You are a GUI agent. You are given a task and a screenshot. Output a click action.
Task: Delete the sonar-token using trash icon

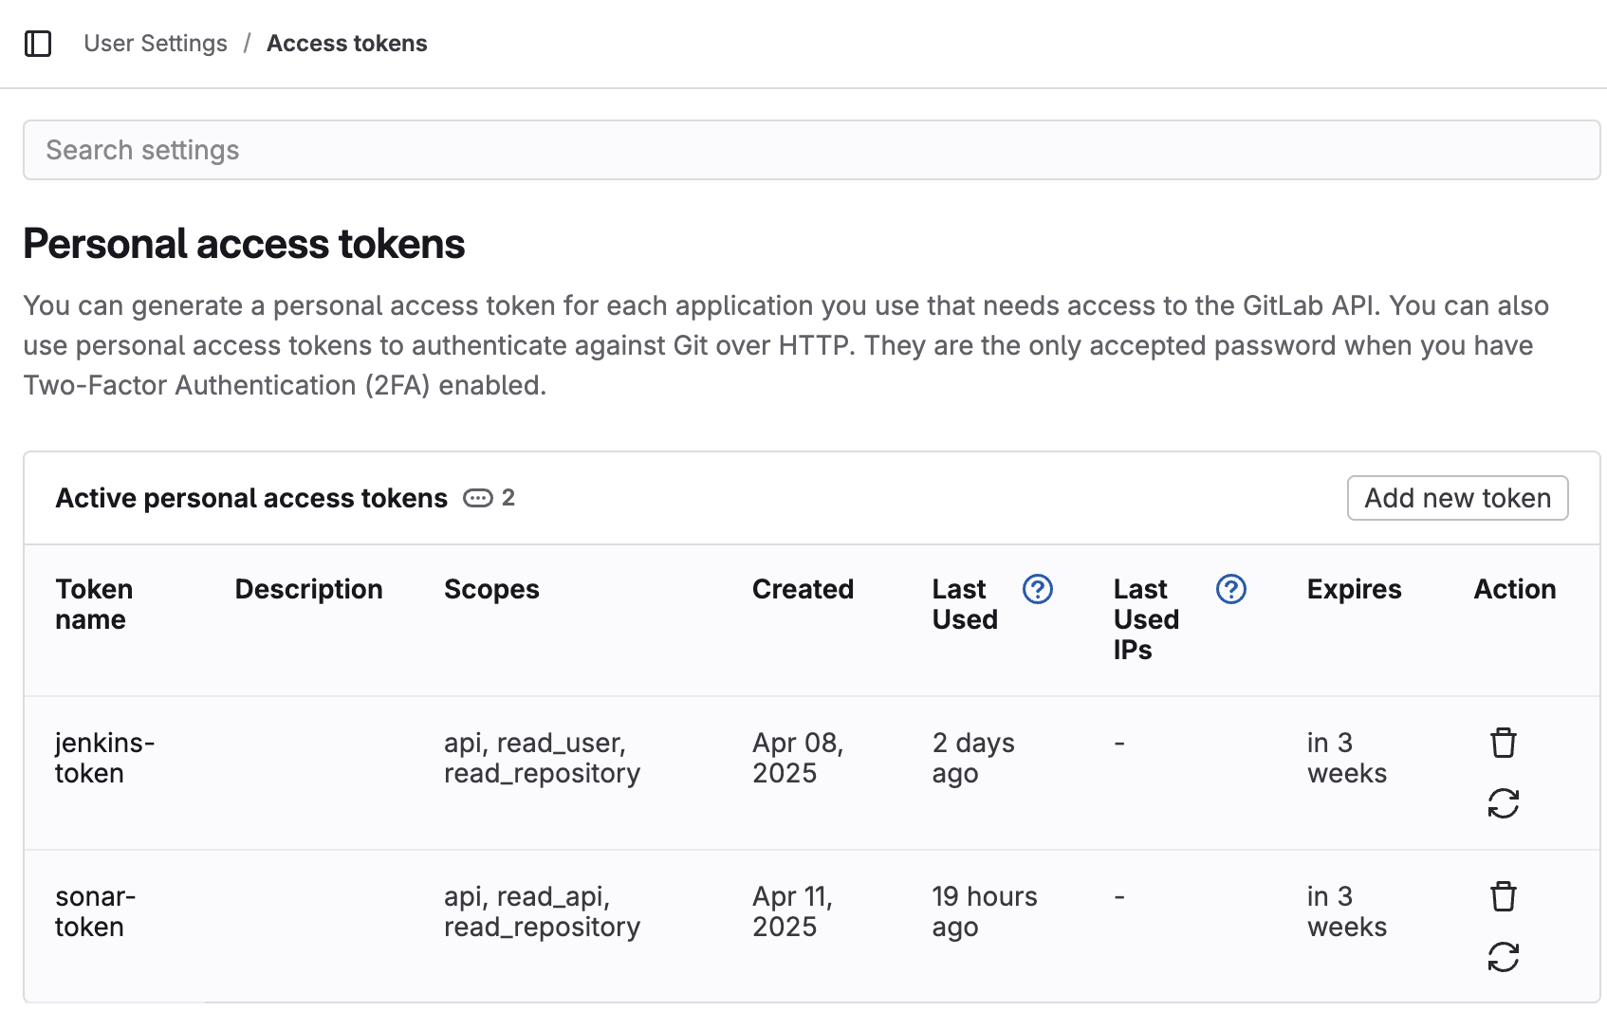coord(1503,896)
